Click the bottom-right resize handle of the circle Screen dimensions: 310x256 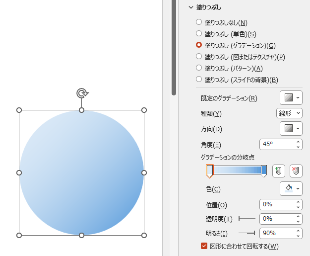pyautogui.click(x=144, y=236)
